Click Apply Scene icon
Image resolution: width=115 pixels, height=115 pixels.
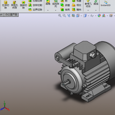pos(104,16)
